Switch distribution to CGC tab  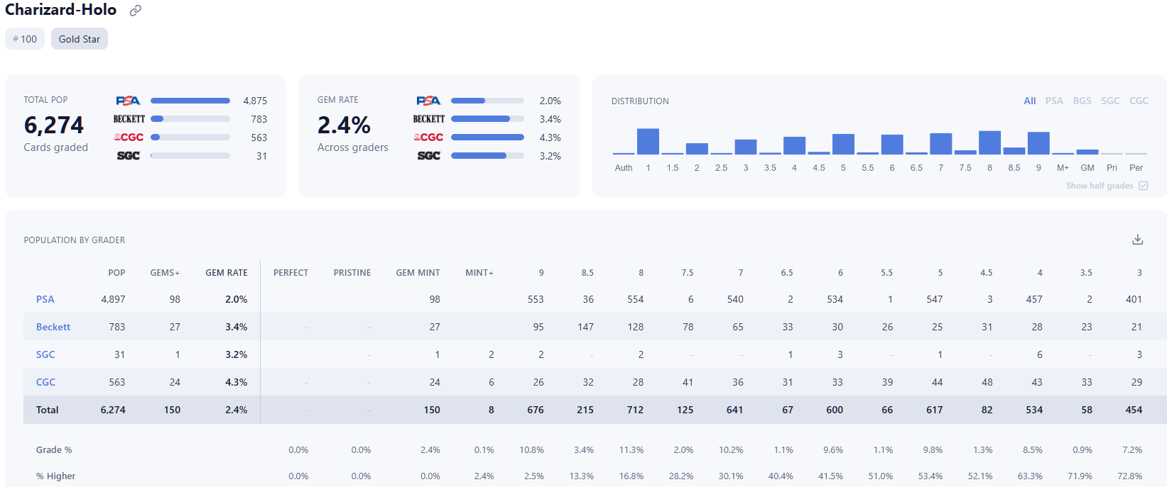click(1139, 101)
